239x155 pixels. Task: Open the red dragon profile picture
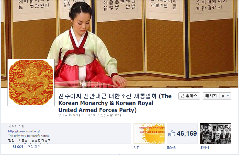31,82
